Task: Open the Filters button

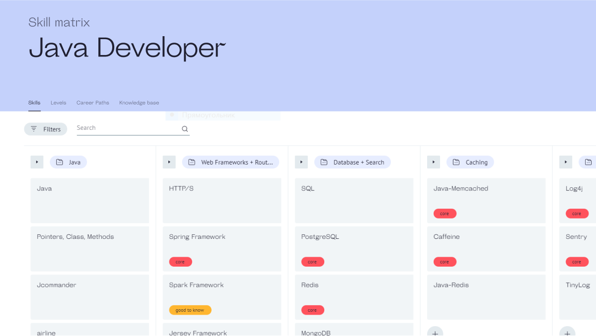Action: tap(46, 129)
